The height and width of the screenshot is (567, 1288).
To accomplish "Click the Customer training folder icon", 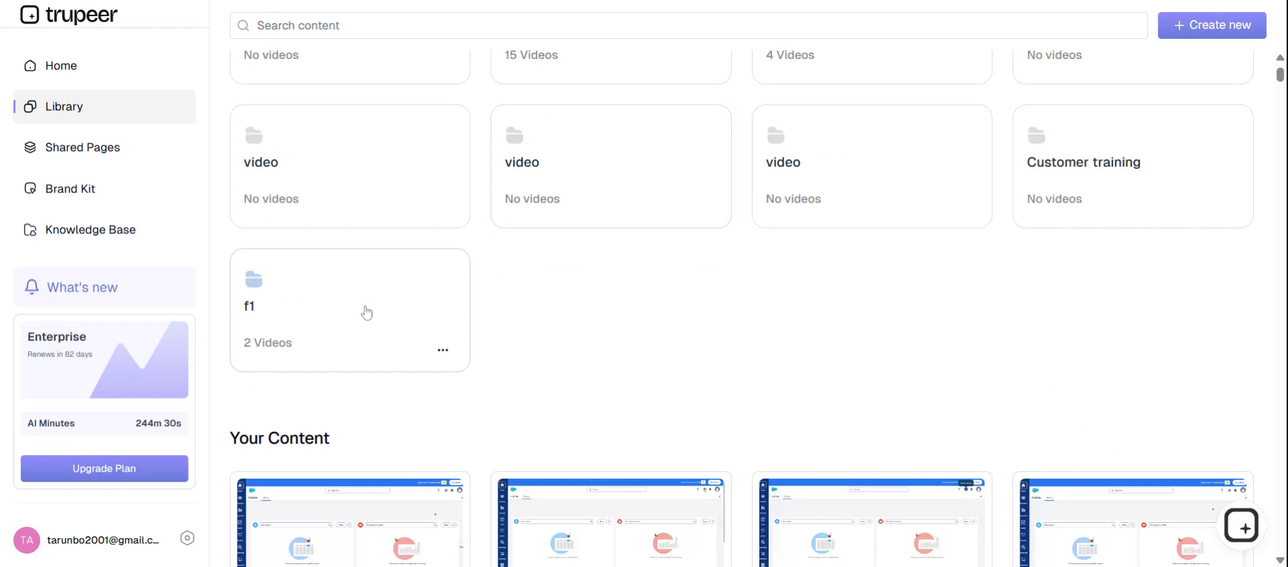I will point(1036,135).
